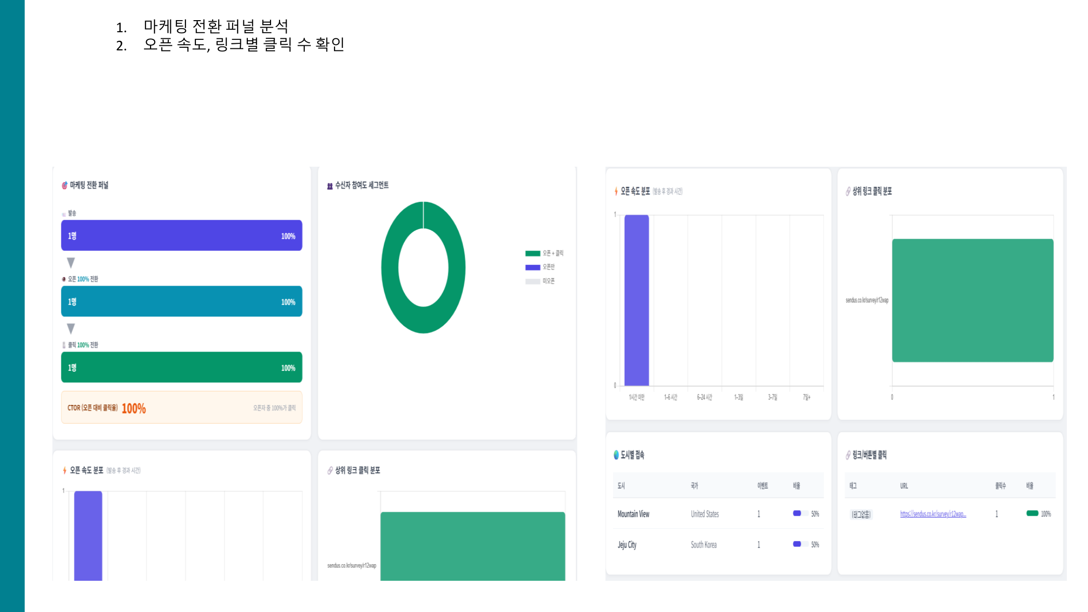This screenshot has height=612, width=1088.
Task: Click the green donut chart ring
Action: click(x=390, y=267)
